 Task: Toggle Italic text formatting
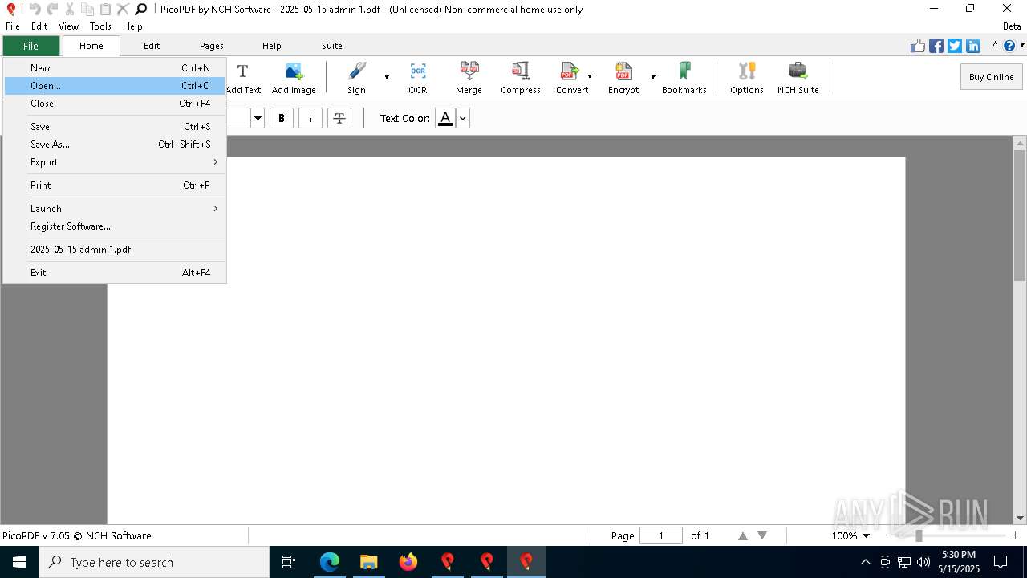coord(311,118)
